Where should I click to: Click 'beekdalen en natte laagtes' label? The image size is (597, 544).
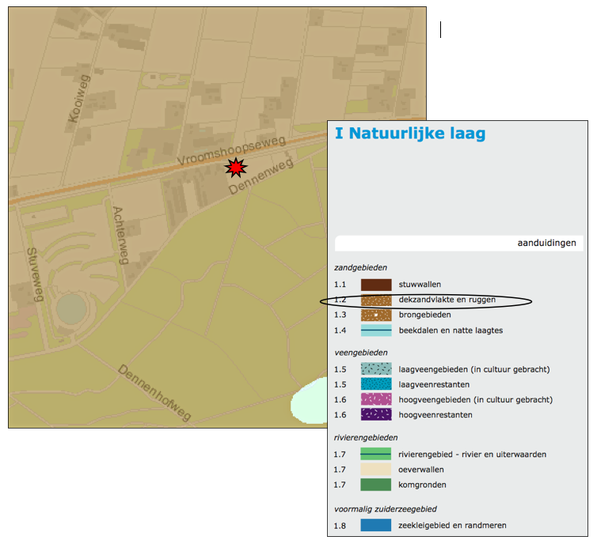[x=451, y=331]
